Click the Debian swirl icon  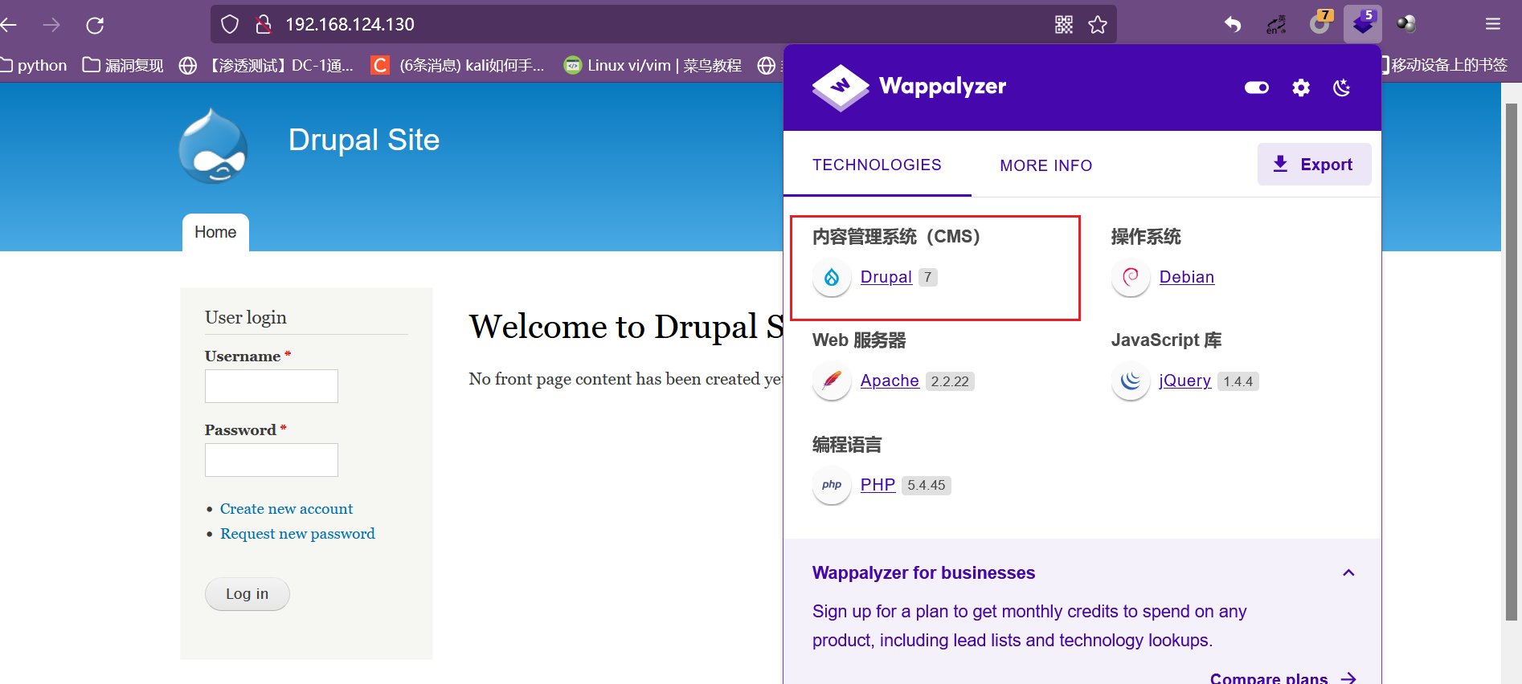[x=1131, y=277]
